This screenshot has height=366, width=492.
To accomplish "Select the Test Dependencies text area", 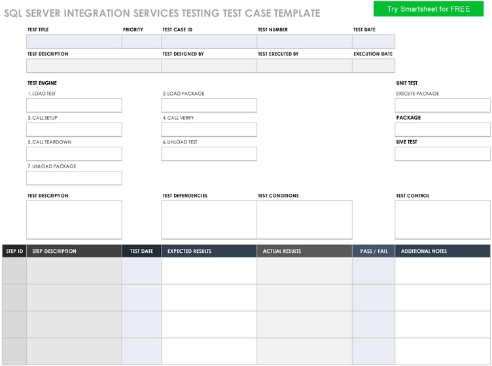I will [x=209, y=220].
